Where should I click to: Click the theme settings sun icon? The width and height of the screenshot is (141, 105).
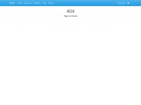pyautogui.click(x=128, y=3)
